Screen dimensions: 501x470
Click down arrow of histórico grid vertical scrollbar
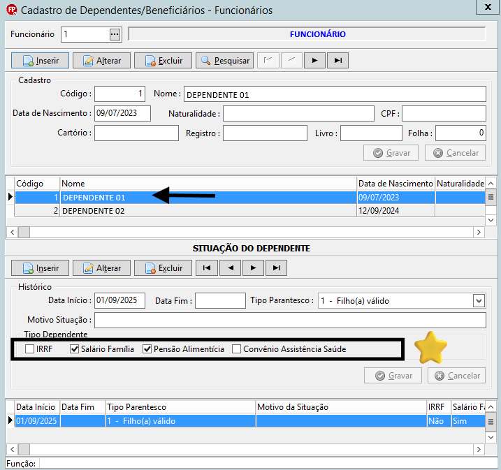(x=491, y=437)
